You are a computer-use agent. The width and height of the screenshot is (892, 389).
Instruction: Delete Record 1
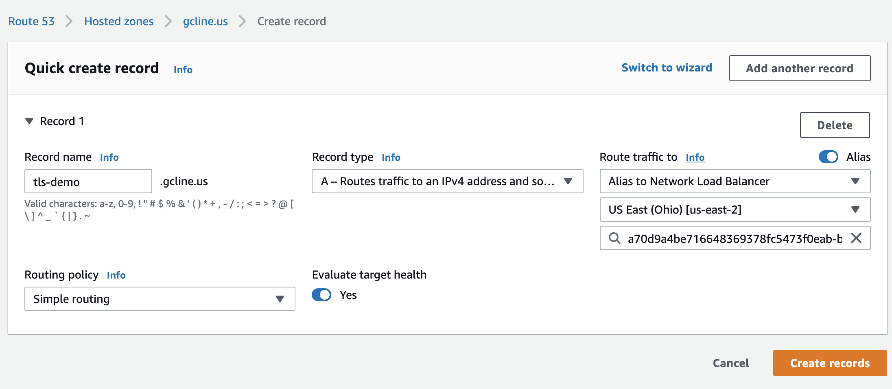tap(835, 125)
